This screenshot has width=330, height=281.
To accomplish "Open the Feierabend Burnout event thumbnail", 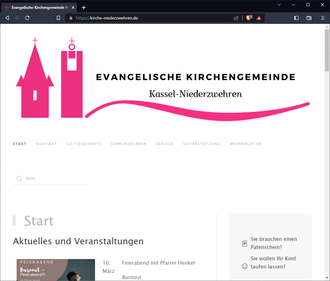I will [56, 270].
